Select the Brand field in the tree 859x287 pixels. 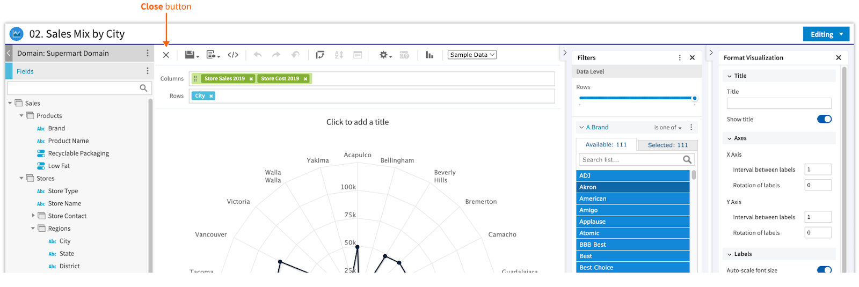tap(56, 128)
